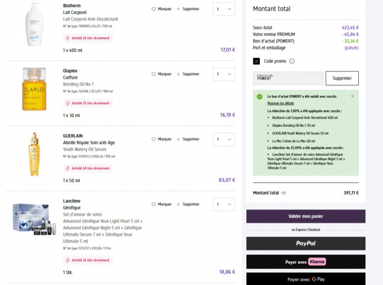This screenshot has height=285, width=383.
Task: Click heart Marquer icon for Lancôme Génifique
Action: 154,204
